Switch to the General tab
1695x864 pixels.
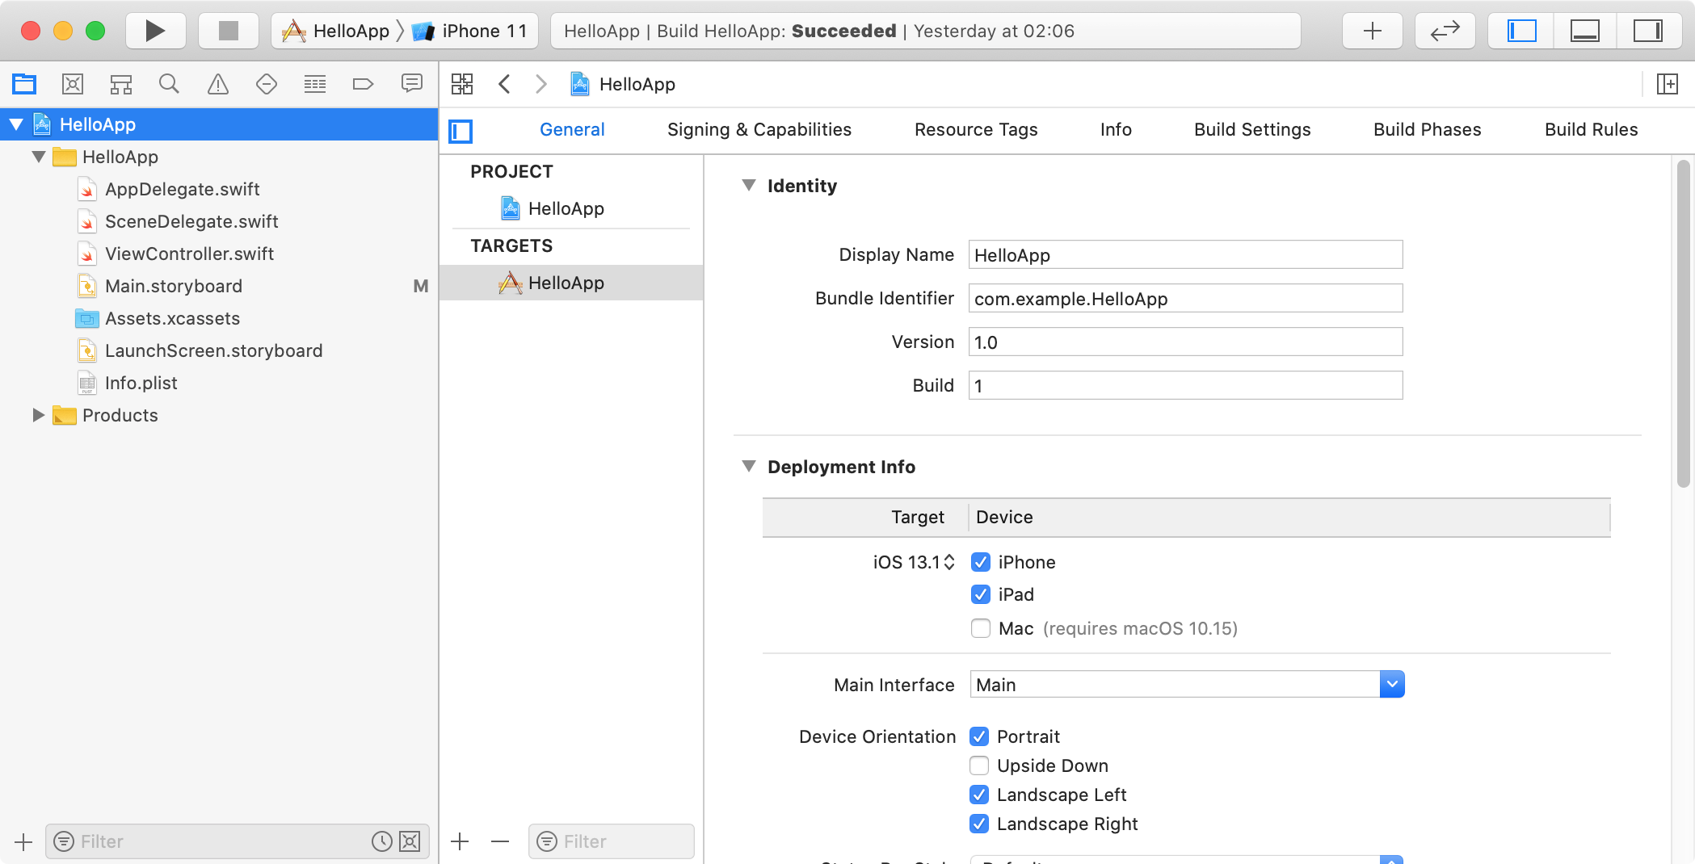point(572,130)
